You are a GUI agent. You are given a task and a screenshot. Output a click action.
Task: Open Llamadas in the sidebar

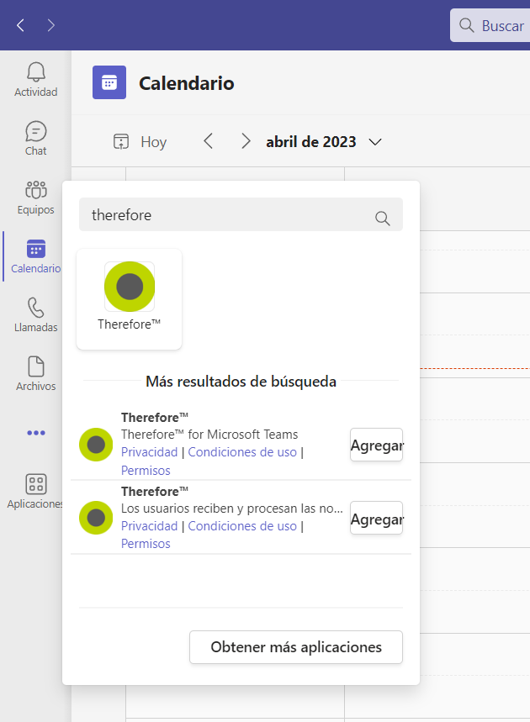[36, 315]
